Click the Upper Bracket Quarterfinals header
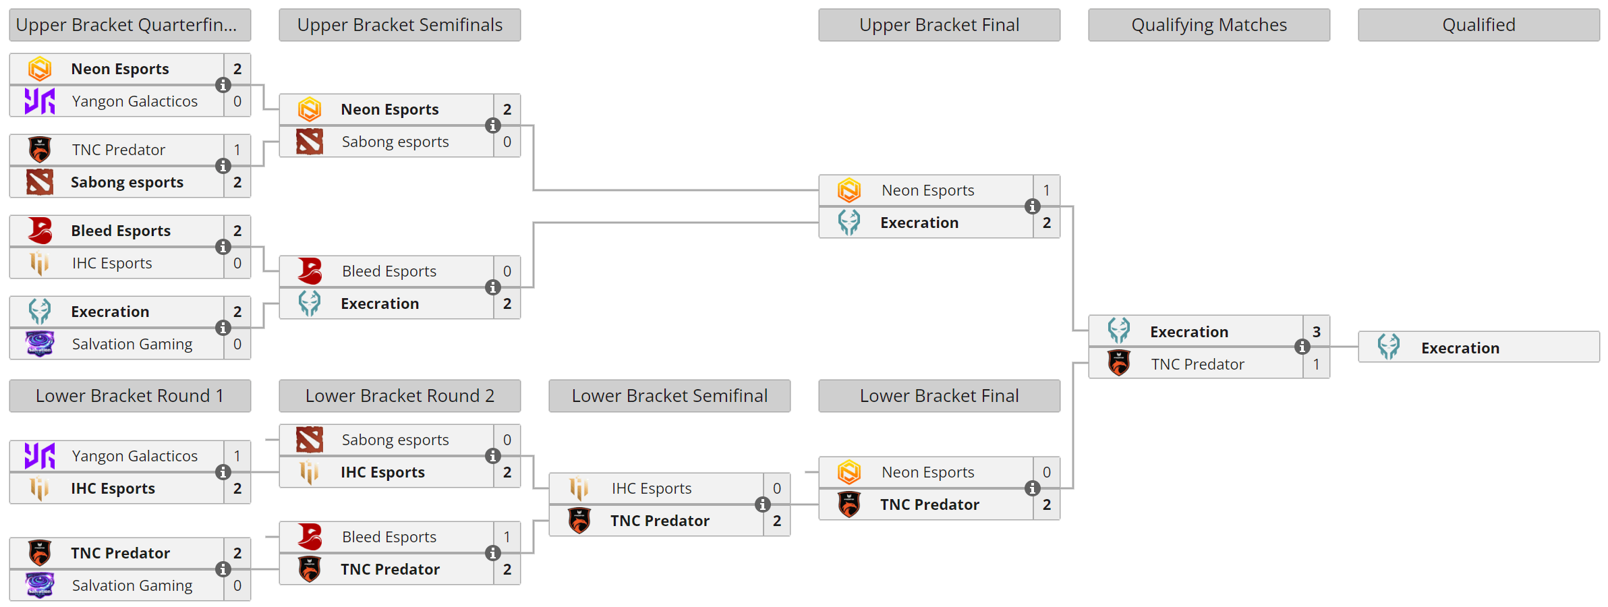The width and height of the screenshot is (1608, 607). tap(130, 25)
